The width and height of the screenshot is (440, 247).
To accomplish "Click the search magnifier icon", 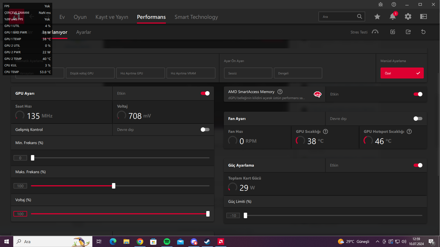I will pyautogui.click(x=359, y=16).
